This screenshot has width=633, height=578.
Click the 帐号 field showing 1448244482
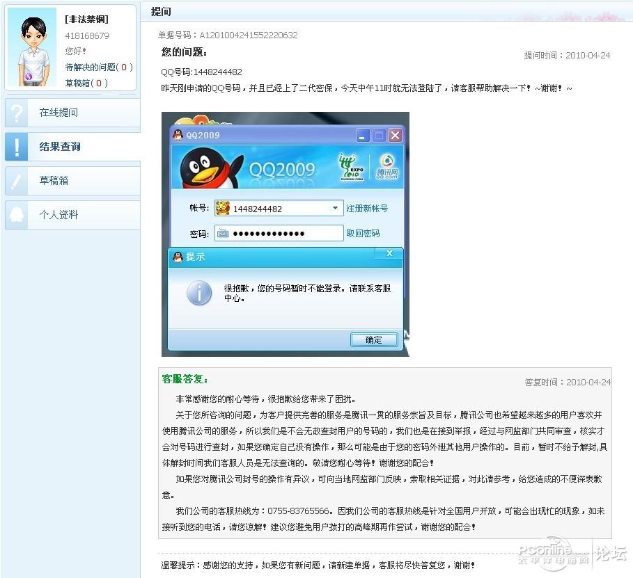pos(279,208)
